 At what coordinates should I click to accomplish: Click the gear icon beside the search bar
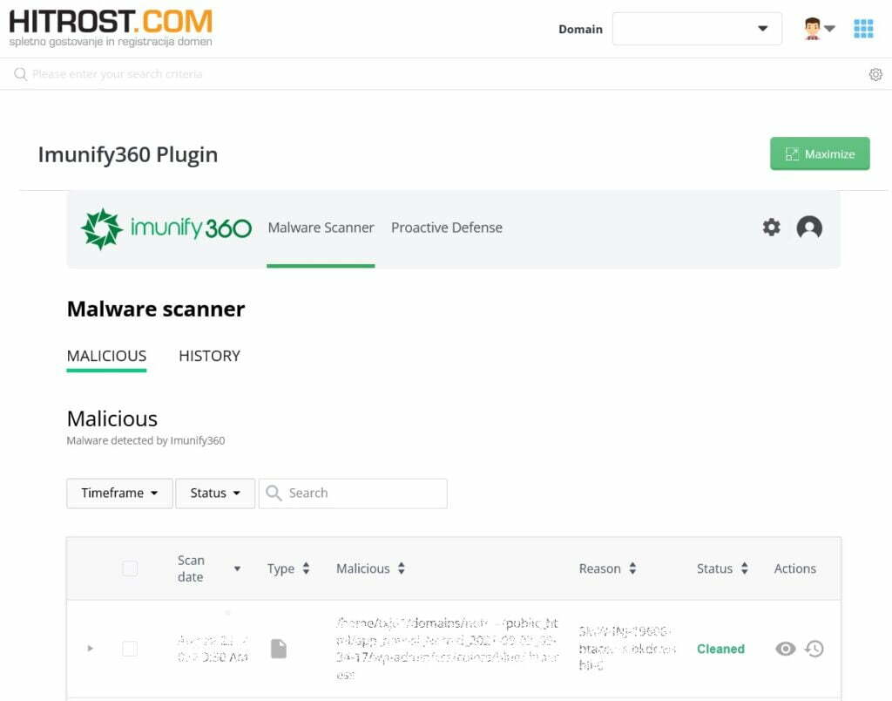tap(875, 74)
